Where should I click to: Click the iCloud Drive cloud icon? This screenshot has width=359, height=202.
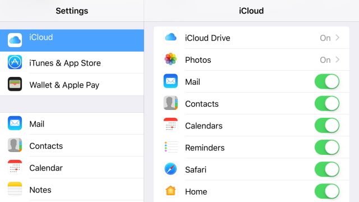click(171, 37)
